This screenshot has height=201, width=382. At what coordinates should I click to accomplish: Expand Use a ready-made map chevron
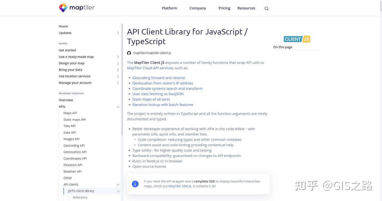click(x=118, y=57)
